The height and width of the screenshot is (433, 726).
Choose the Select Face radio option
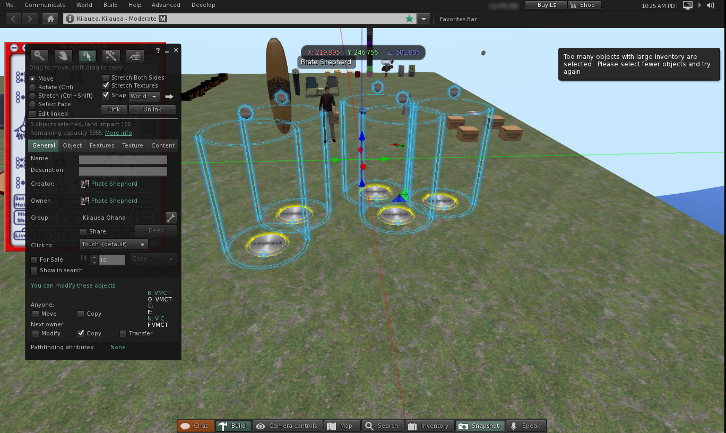tap(33, 104)
